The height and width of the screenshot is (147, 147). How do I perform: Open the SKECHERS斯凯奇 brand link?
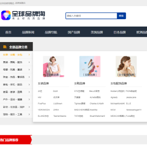click(82, 110)
